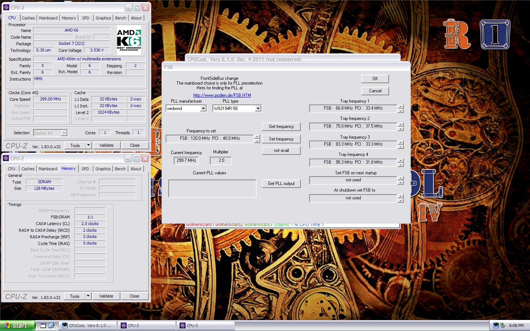
Task: Click the taskbar clock showing 6:06 PM
Action: pos(516,325)
